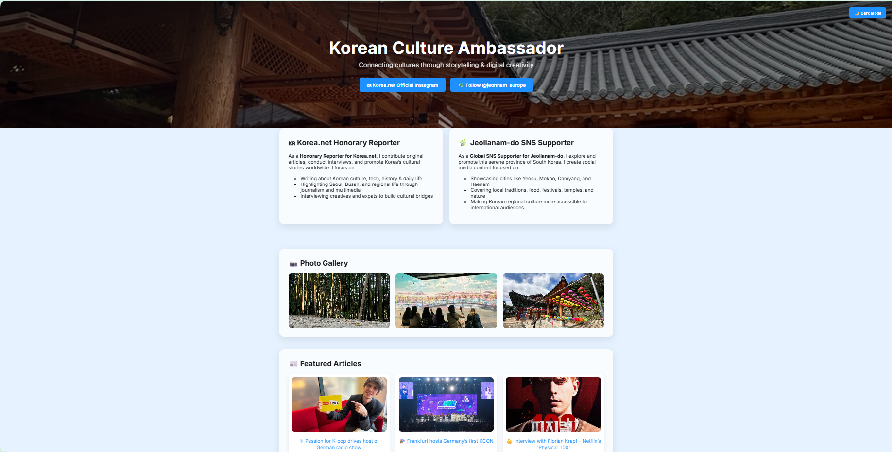Click the bamboo icon next to SNS Supporter heading
The height and width of the screenshot is (452, 893).
tap(464, 142)
